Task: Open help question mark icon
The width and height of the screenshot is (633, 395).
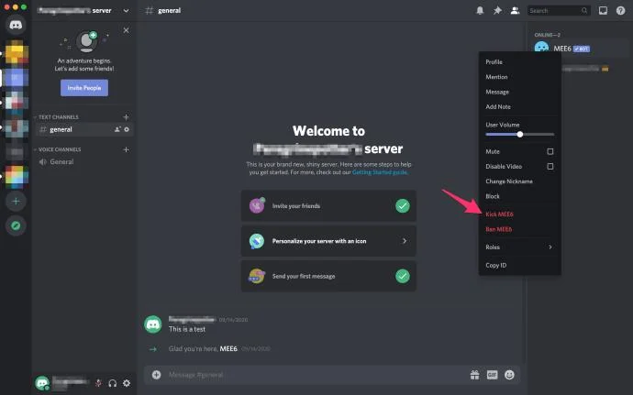Action: pos(620,11)
